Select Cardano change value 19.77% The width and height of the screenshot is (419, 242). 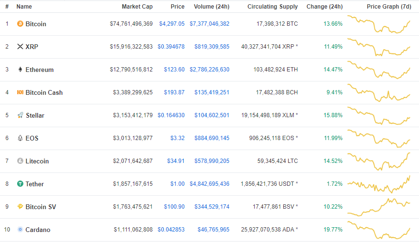333,230
